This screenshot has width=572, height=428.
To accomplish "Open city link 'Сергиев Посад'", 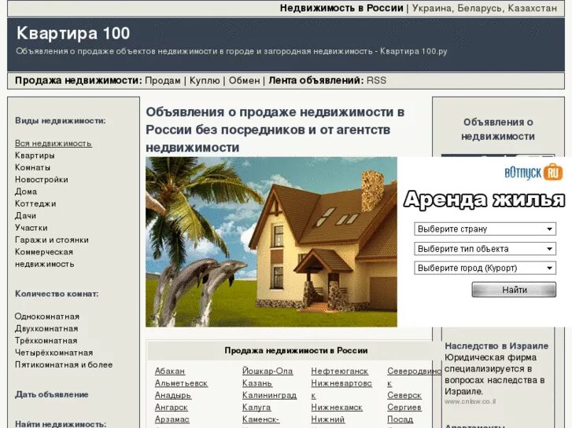I will pyautogui.click(x=404, y=413).
